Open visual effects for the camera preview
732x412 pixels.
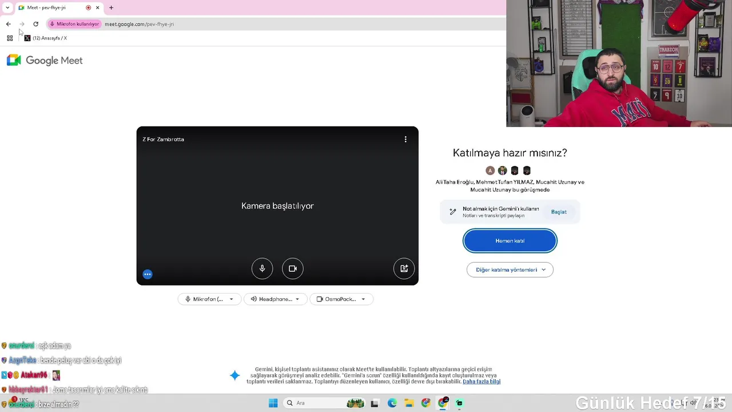tap(404, 268)
